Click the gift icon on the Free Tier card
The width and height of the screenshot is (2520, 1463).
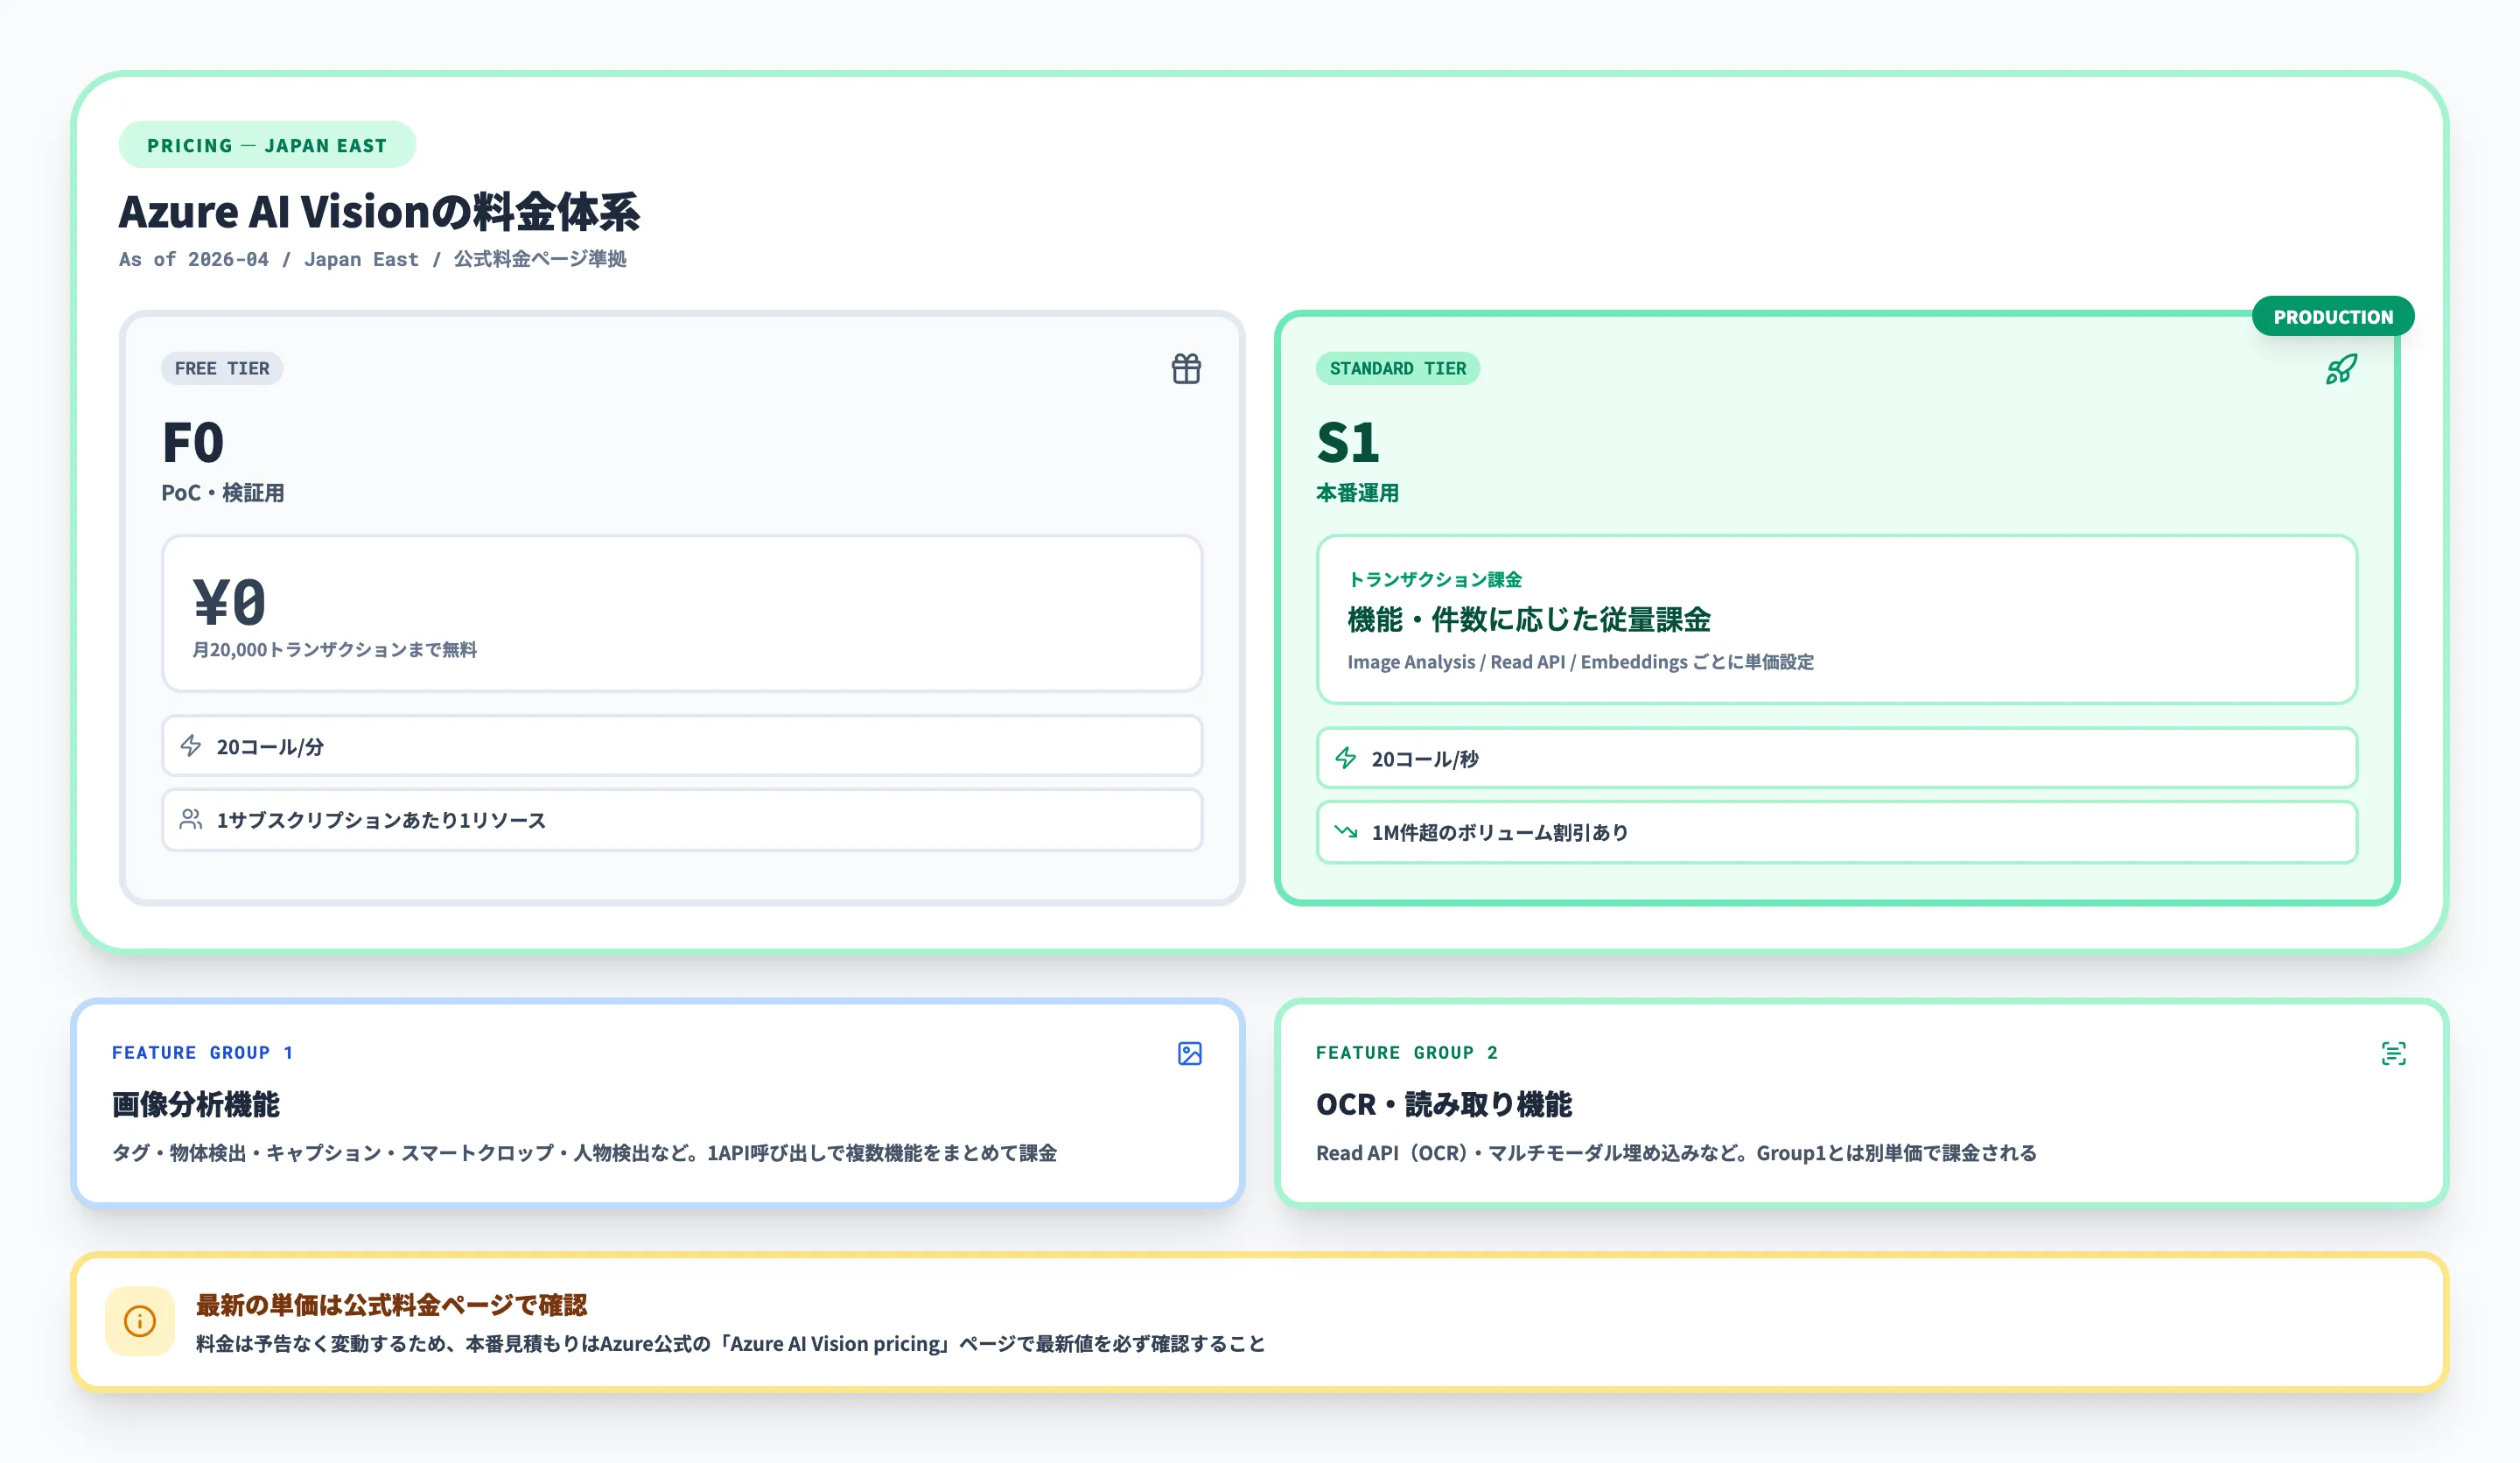point(1186,368)
